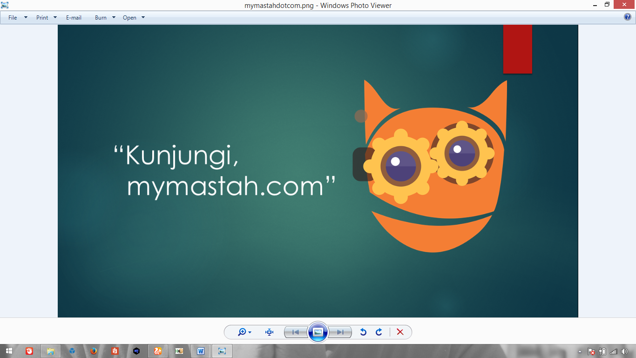Click the Photo Viewer taskbar button
Image resolution: width=636 pixels, height=358 pixels.
pos(222,351)
